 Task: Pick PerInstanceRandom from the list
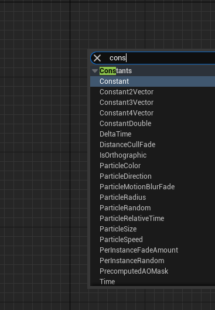click(x=152, y=261)
